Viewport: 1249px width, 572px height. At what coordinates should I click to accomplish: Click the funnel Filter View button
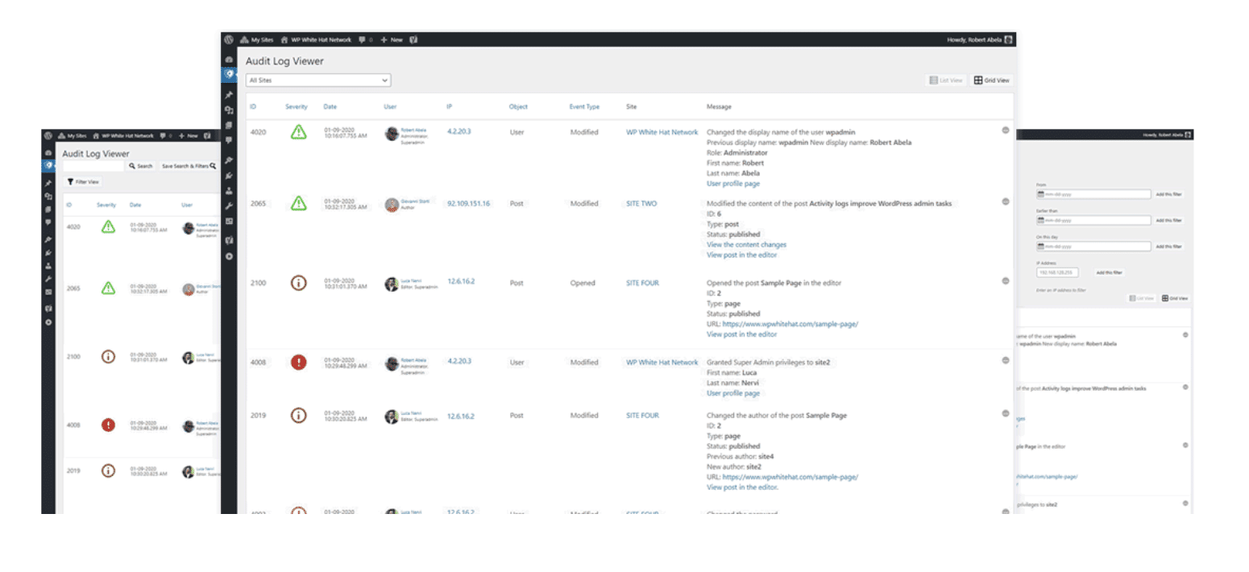(84, 182)
